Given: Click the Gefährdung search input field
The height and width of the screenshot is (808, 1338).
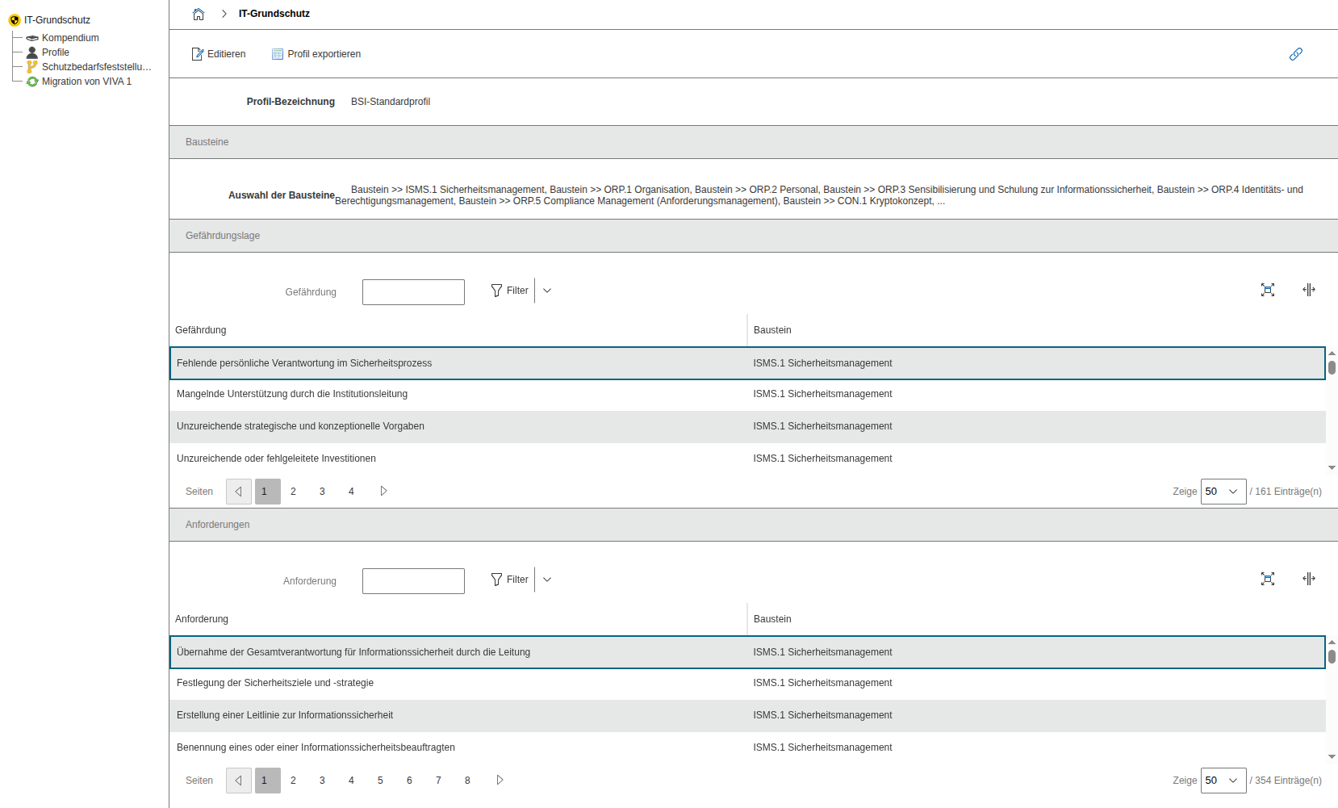Looking at the screenshot, I should click(413, 292).
